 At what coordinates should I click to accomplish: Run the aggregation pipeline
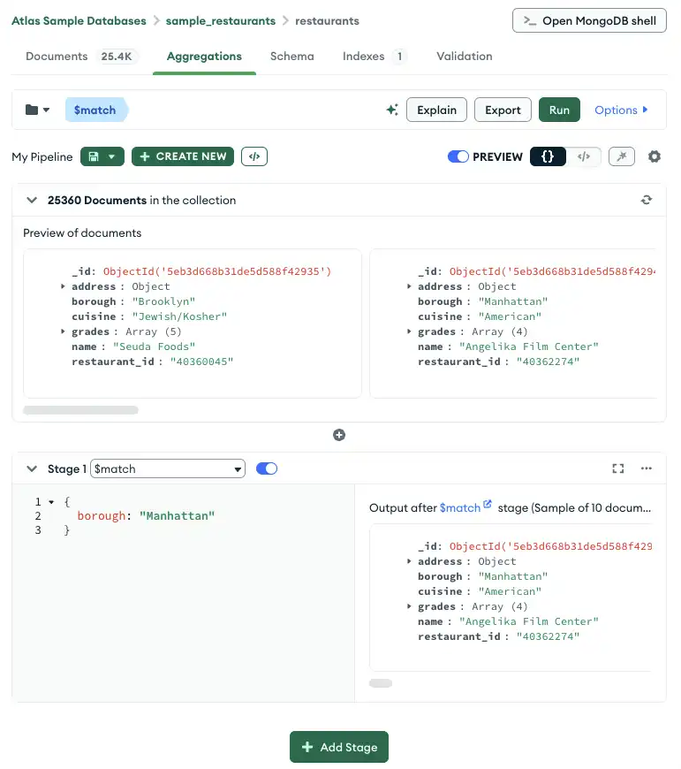[559, 110]
